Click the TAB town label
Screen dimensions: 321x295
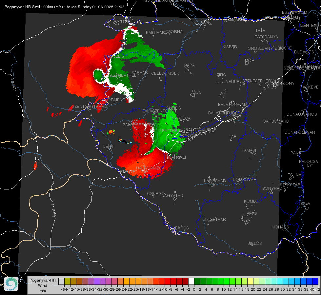[x=232, y=137]
